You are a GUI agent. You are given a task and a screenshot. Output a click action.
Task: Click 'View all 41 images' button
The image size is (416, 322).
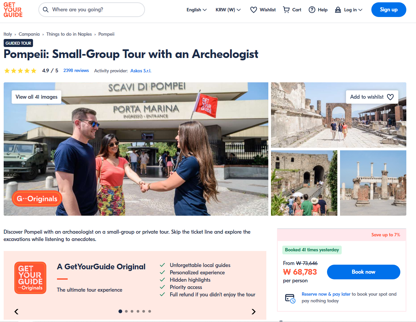[36, 97]
